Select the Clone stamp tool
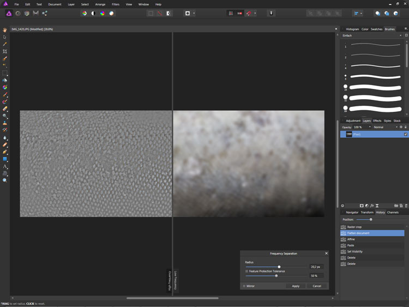 click(x=5, y=123)
